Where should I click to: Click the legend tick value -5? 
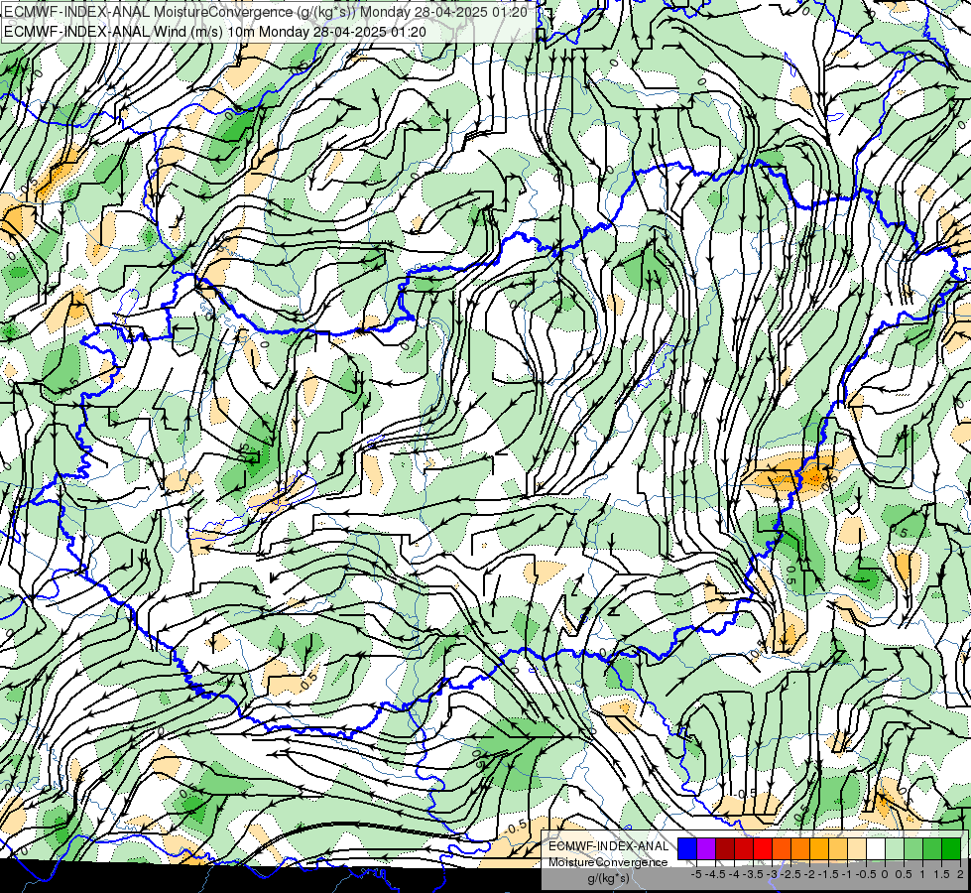coord(696,874)
